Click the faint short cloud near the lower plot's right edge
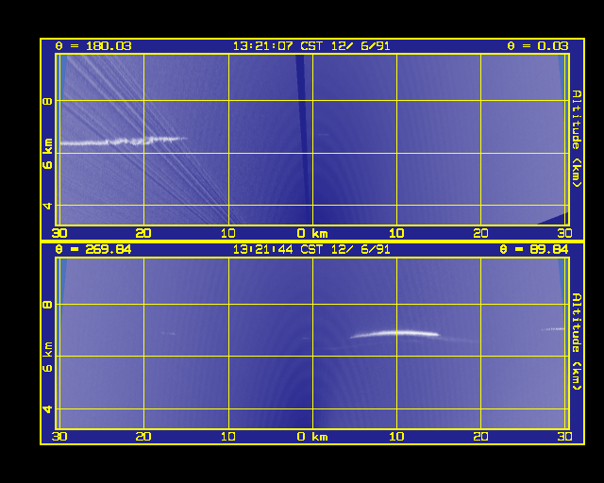 pos(553,329)
